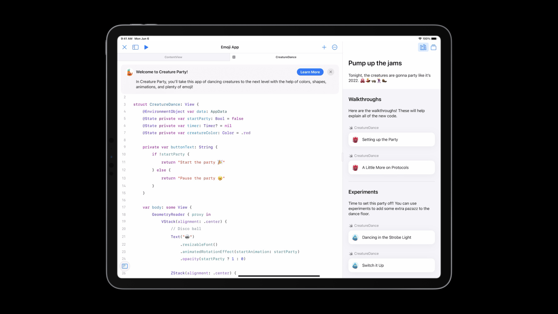Click the Strobe Light droplet icon
The width and height of the screenshot is (558, 314).
tap(355, 237)
